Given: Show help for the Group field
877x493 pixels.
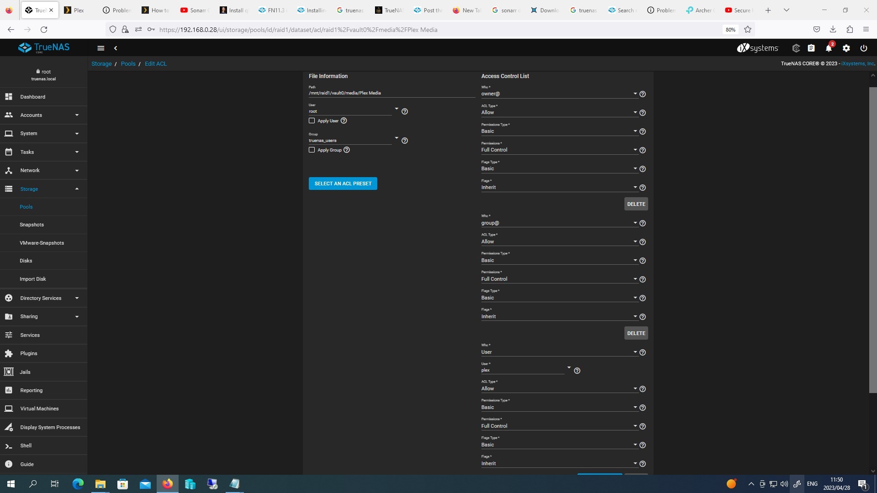Looking at the screenshot, I should [x=405, y=141].
